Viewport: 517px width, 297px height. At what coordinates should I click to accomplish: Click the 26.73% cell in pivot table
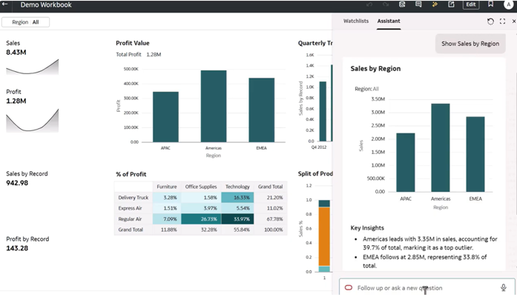click(201, 219)
